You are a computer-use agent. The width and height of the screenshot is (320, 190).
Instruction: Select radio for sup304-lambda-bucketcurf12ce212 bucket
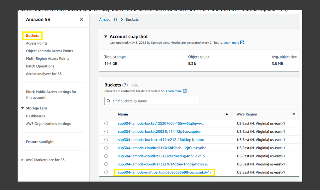(106, 140)
